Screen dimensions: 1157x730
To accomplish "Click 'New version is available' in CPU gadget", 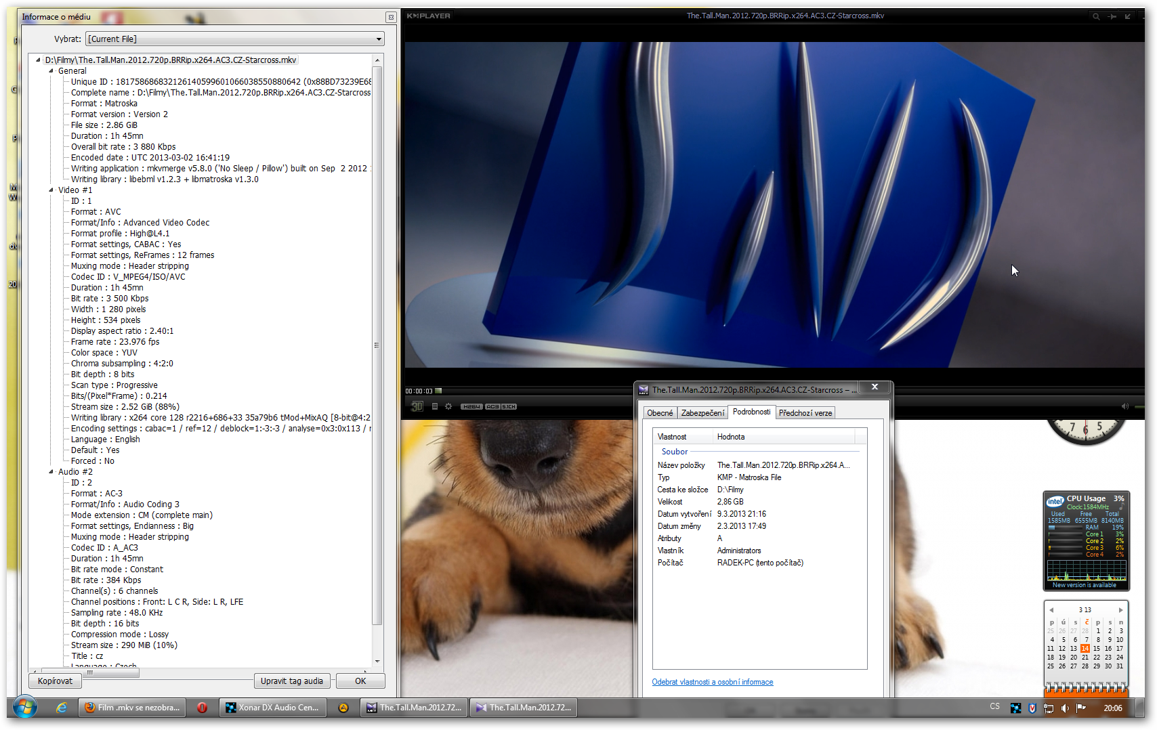I will (x=1085, y=585).
